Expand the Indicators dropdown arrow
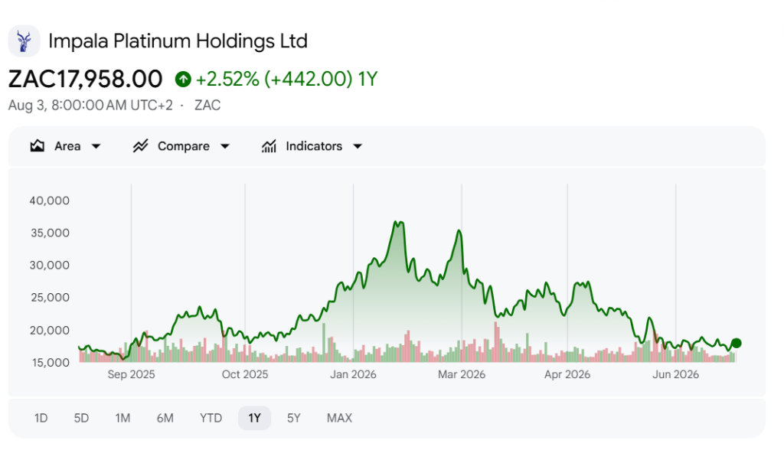This screenshot has height=450, width=784. 358,146
